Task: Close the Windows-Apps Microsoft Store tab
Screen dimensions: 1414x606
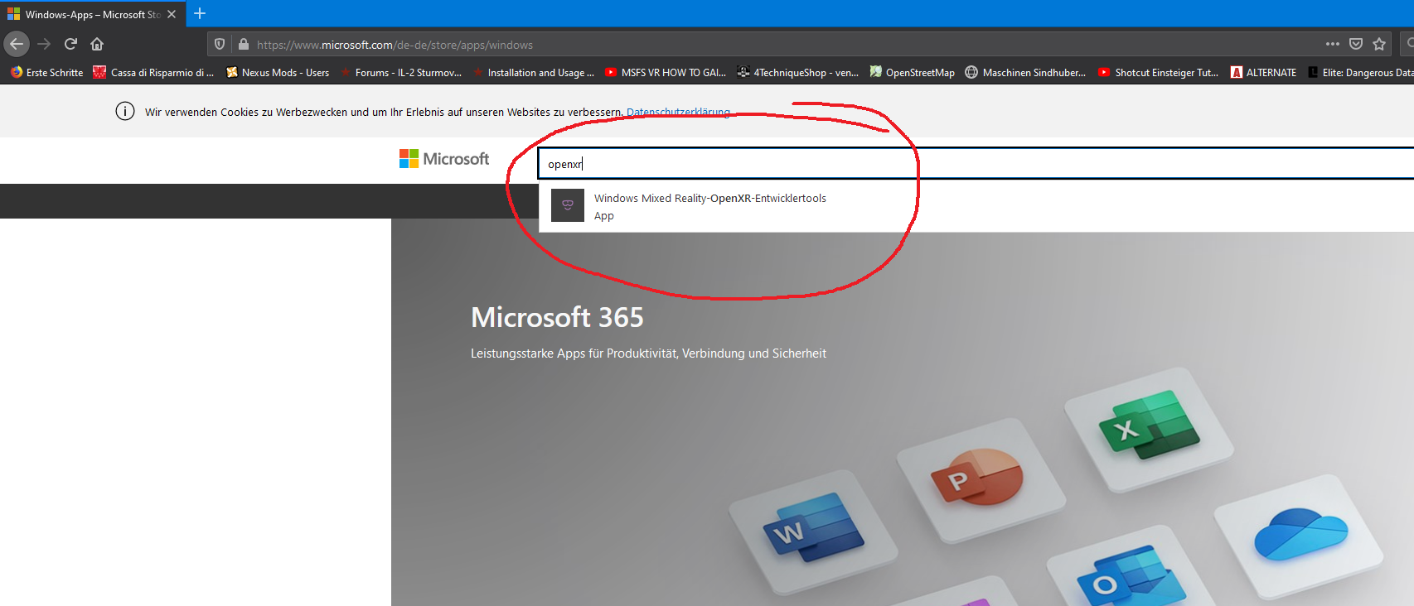Action: point(172,14)
